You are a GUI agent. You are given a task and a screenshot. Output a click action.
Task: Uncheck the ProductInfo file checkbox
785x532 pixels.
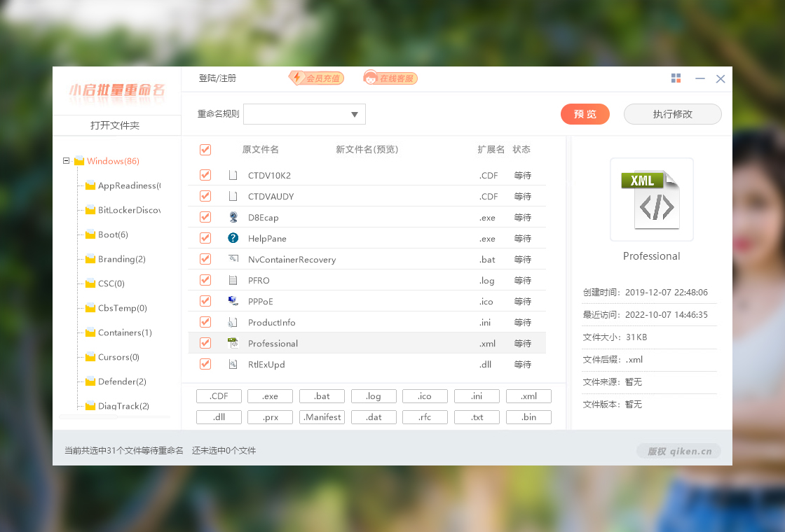[x=205, y=322]
